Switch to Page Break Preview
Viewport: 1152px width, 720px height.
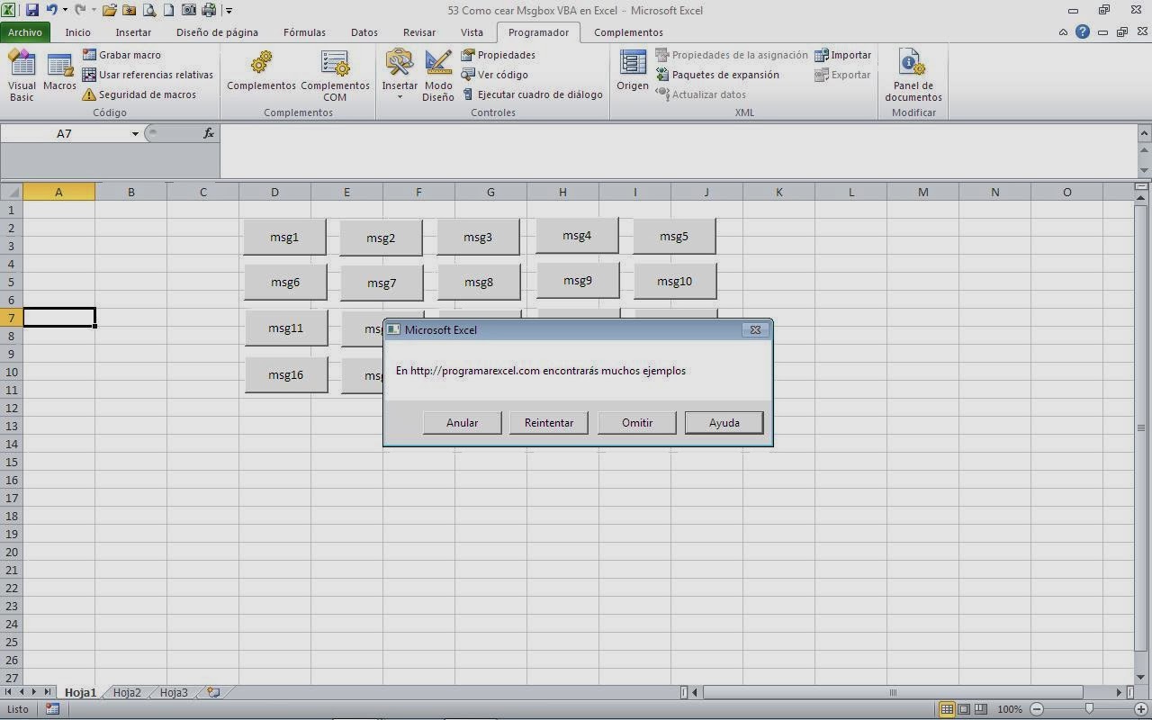pyautogui.click(x=981, y=709)
